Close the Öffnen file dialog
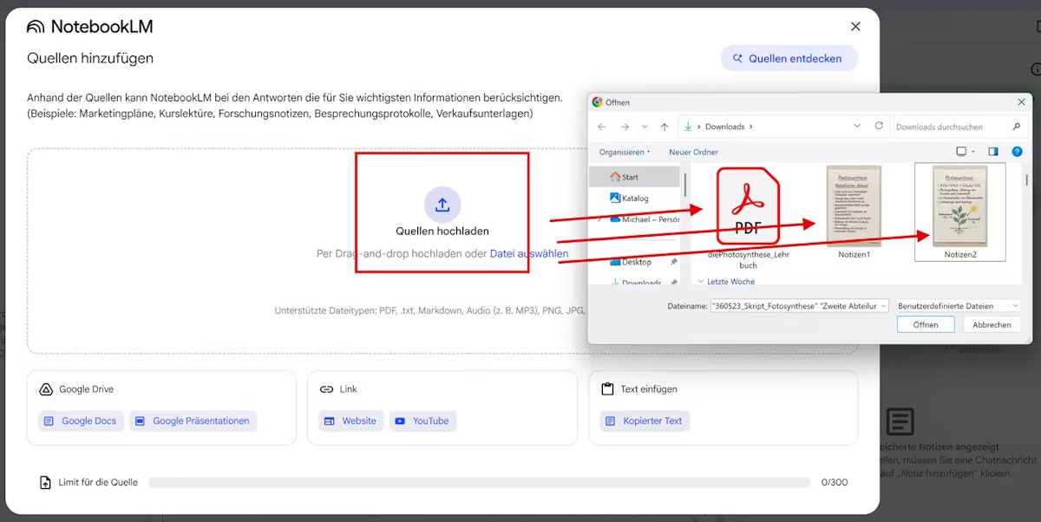 click(1020, 101)
